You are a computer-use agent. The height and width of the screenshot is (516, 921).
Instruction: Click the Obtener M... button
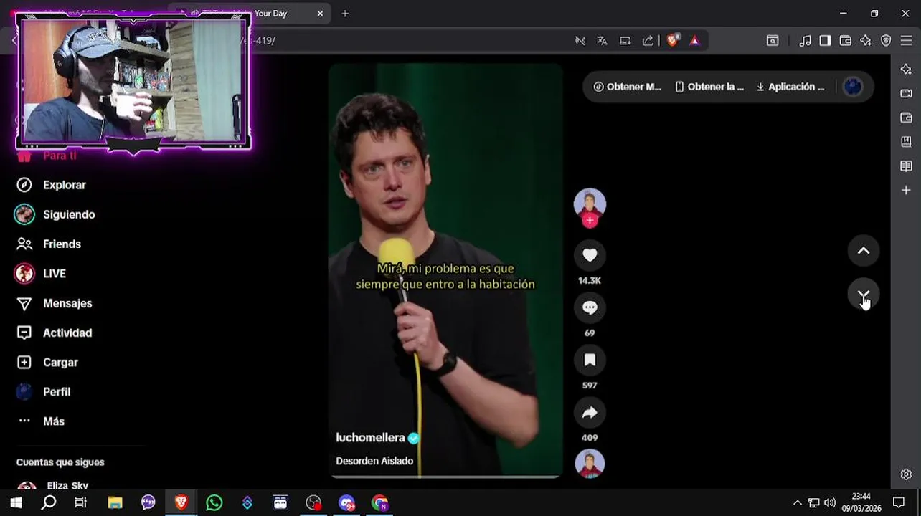[628, 87]
